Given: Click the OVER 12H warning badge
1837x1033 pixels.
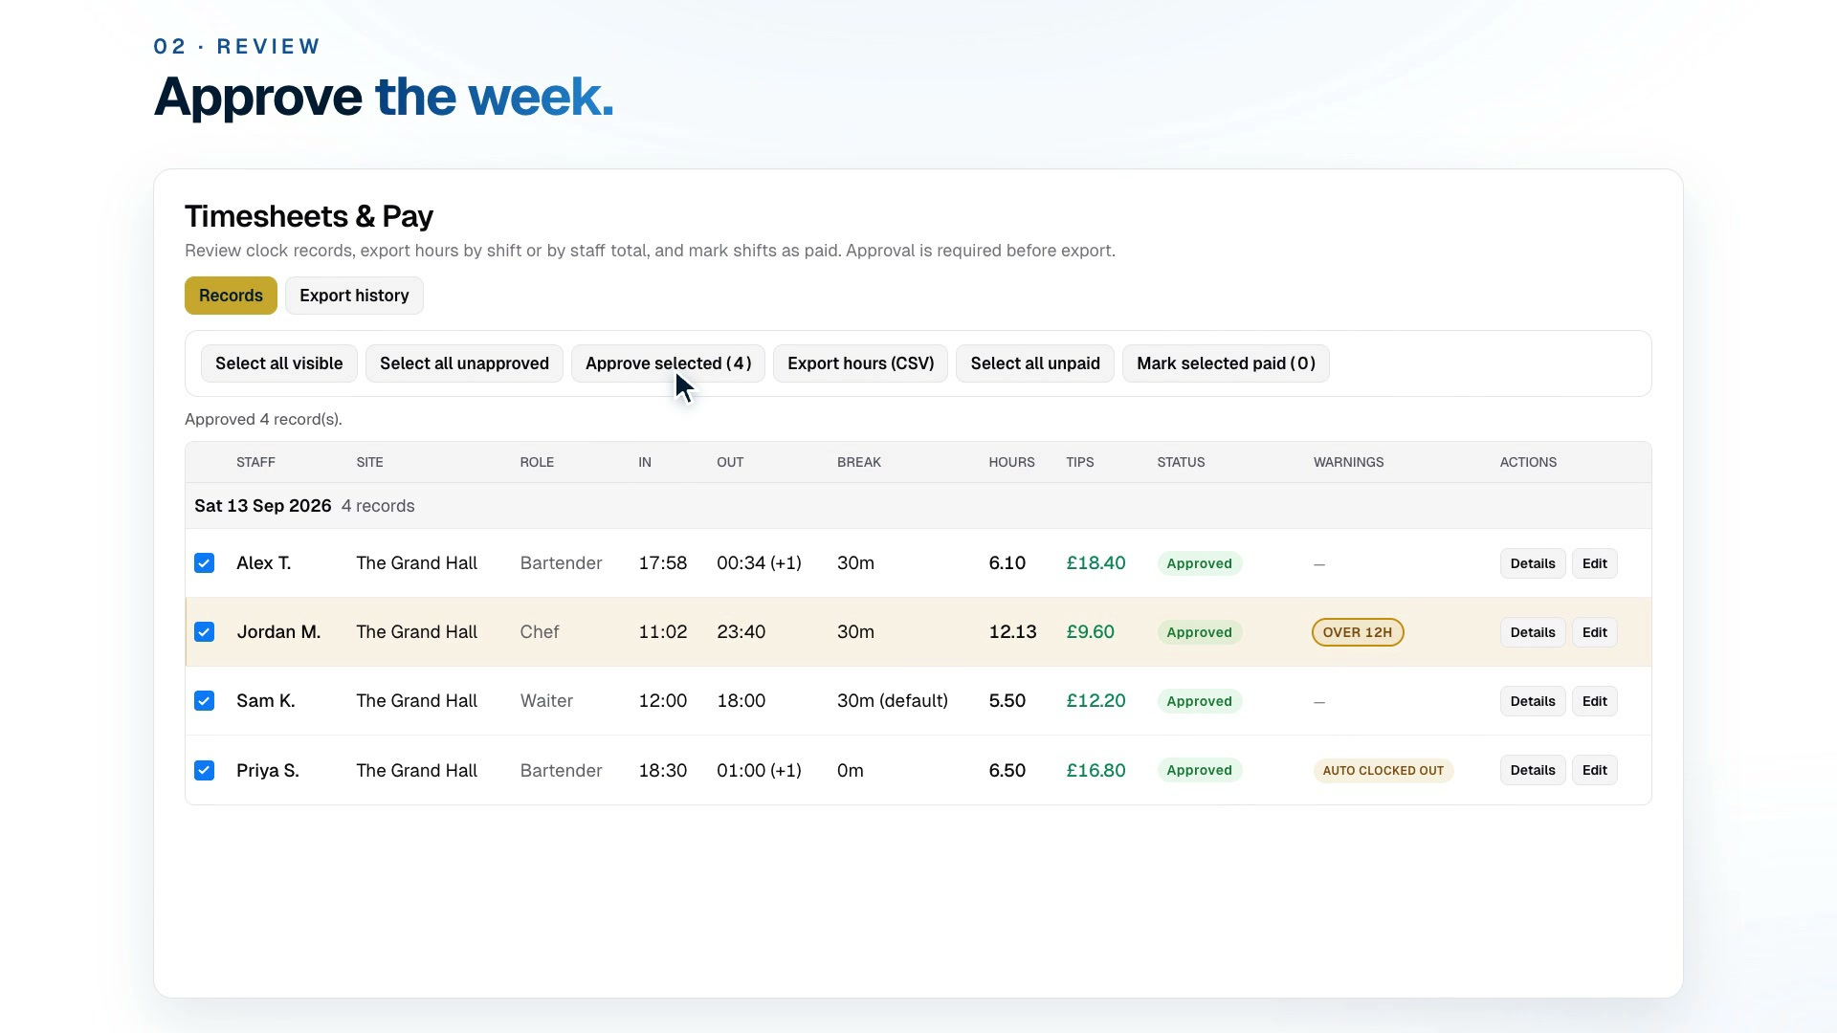Looking at the screenshot, I should [x=1357, y=632].
